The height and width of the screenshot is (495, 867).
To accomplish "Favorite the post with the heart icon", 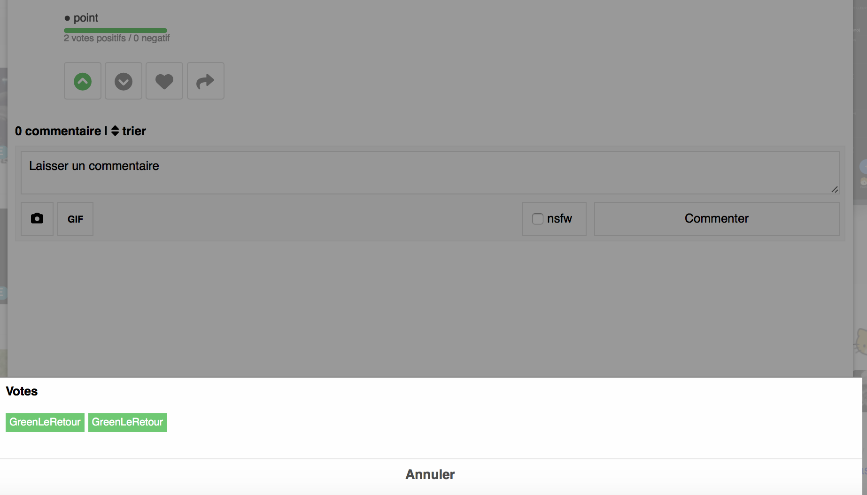I will tap(164, 81).
